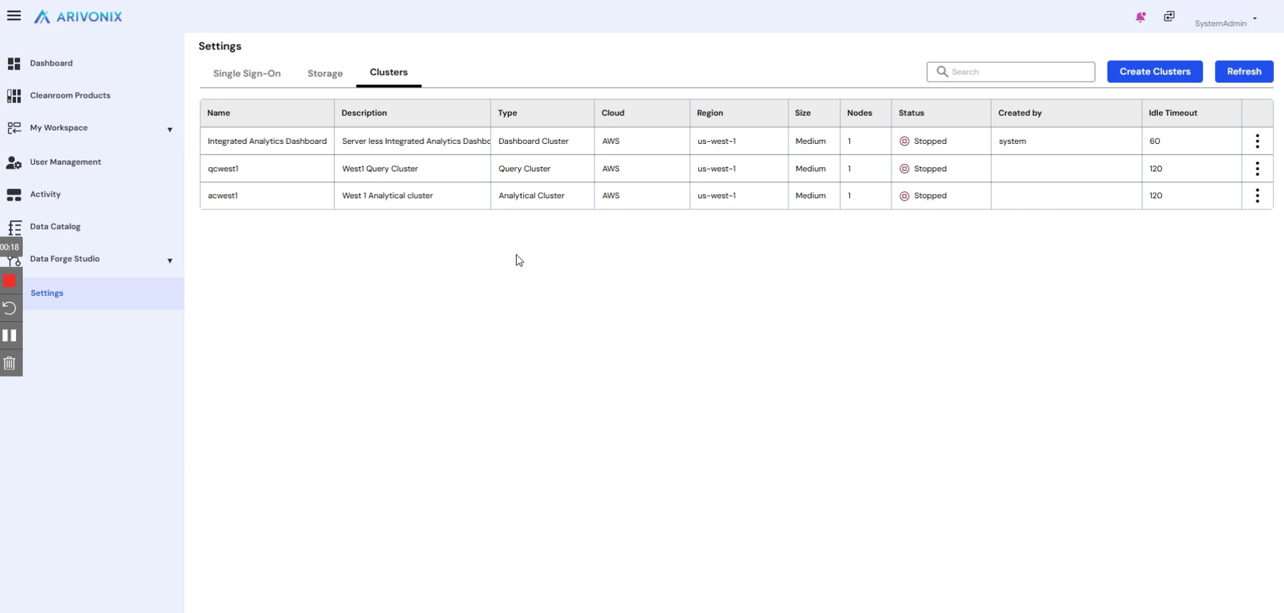Click the window switch icon in header
Screen dimensions: 1284x613
pyautogui.click(x=1169, y=17)
